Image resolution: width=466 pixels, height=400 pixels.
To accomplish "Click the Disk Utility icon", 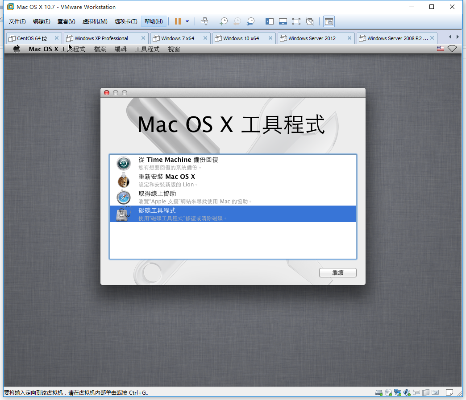I will (x=124, y=214).
